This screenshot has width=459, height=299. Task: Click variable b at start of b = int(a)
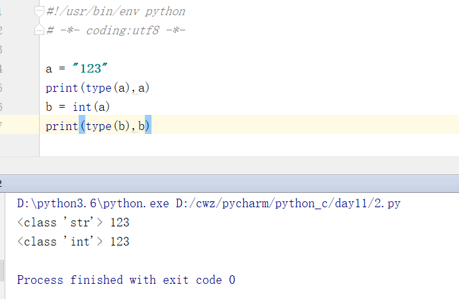click(49, 107)
